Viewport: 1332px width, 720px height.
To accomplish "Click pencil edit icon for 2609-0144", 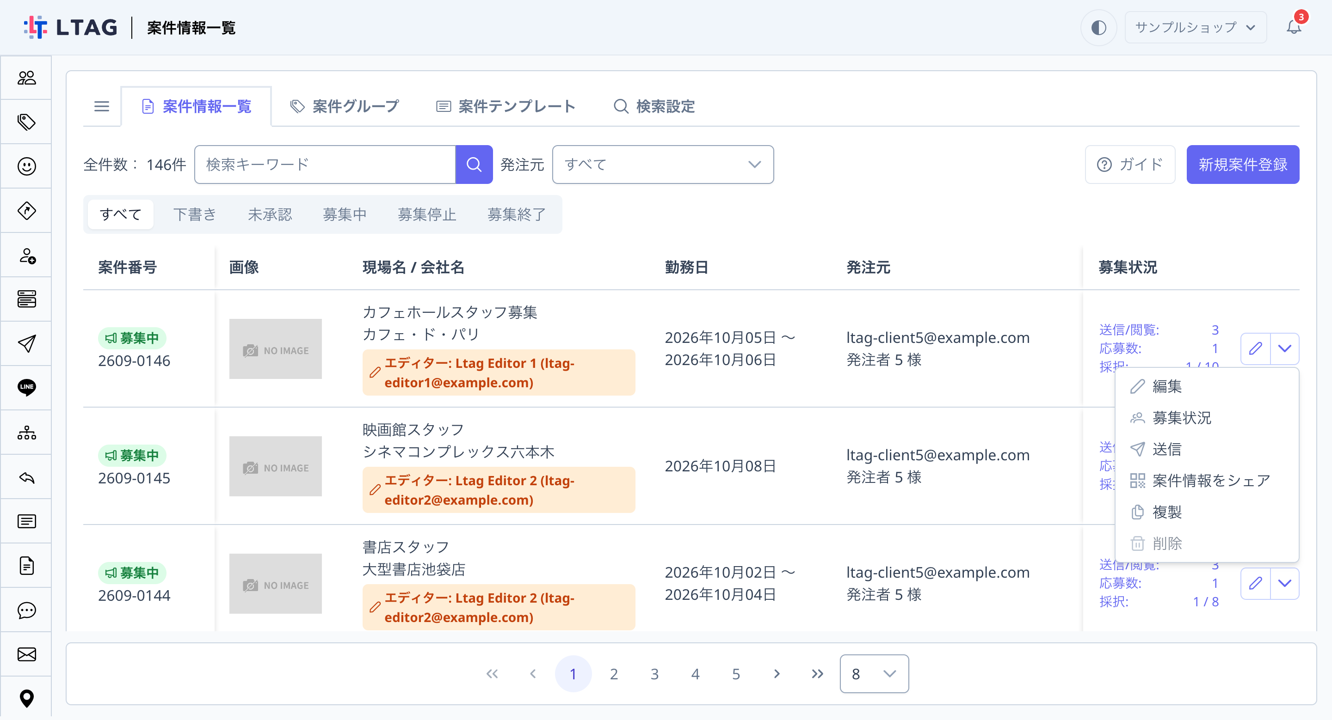I will pos(1256,584).
